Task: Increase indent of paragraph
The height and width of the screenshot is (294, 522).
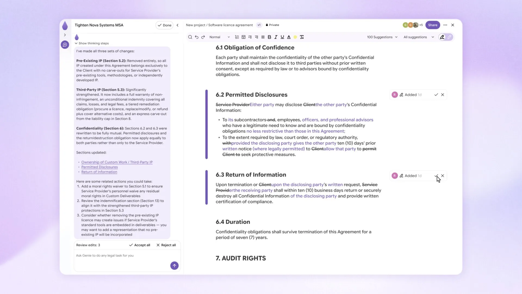Action: pyautogui.click(x=250, y=37)
